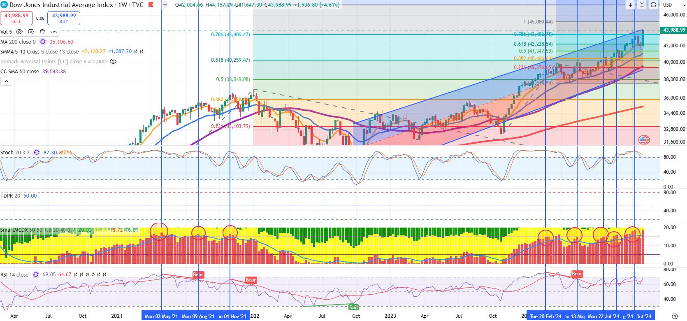Image resolution: width=687 pixels, height=321 pixels.
Task: Click the US flag session icon on chart
Action: pyautogui.click(x=643, y=140)
